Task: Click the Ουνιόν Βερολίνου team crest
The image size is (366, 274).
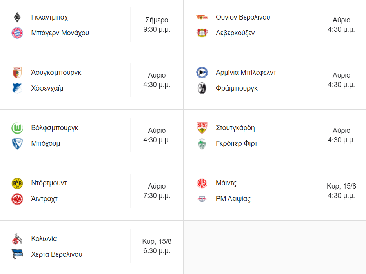Action: click(202, 17)
